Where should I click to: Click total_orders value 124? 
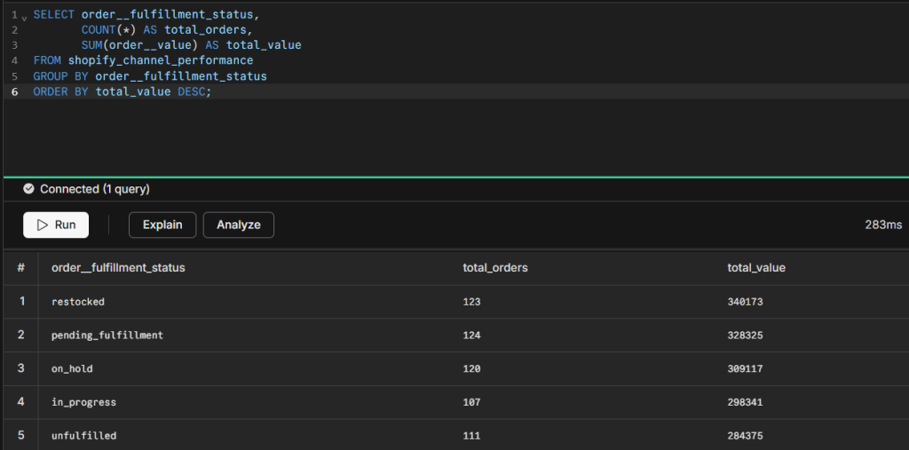click(x=471, y=336)
